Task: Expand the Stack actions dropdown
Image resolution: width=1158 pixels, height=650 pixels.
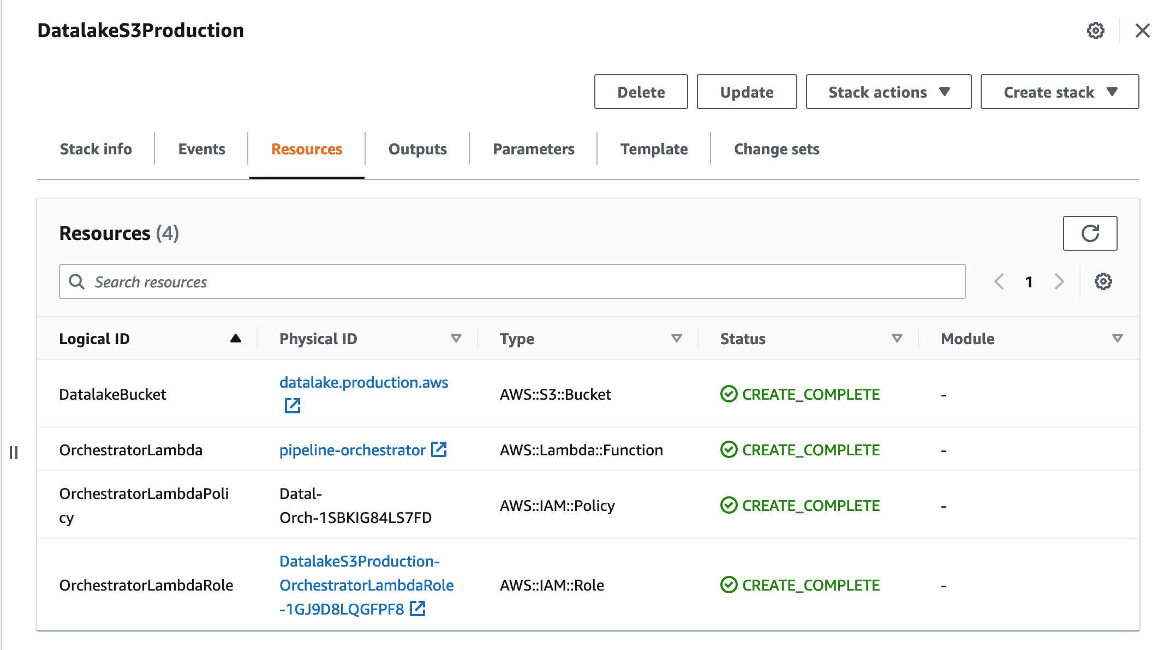Action: [x=888, y=92]
